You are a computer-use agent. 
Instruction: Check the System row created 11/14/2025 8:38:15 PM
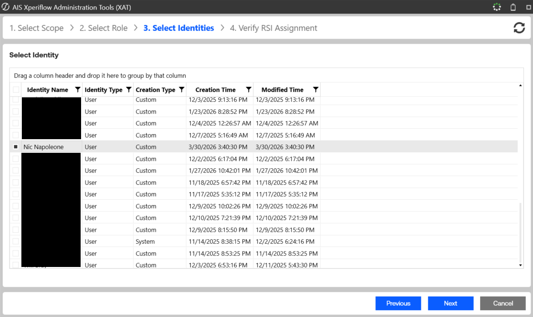(x=15, y=242)
